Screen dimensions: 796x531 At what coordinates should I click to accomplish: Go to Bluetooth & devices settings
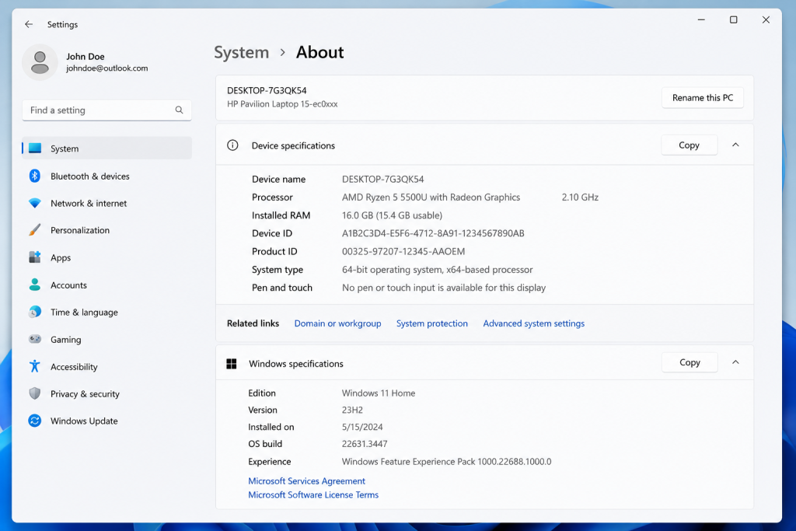(x=90, y=176)
